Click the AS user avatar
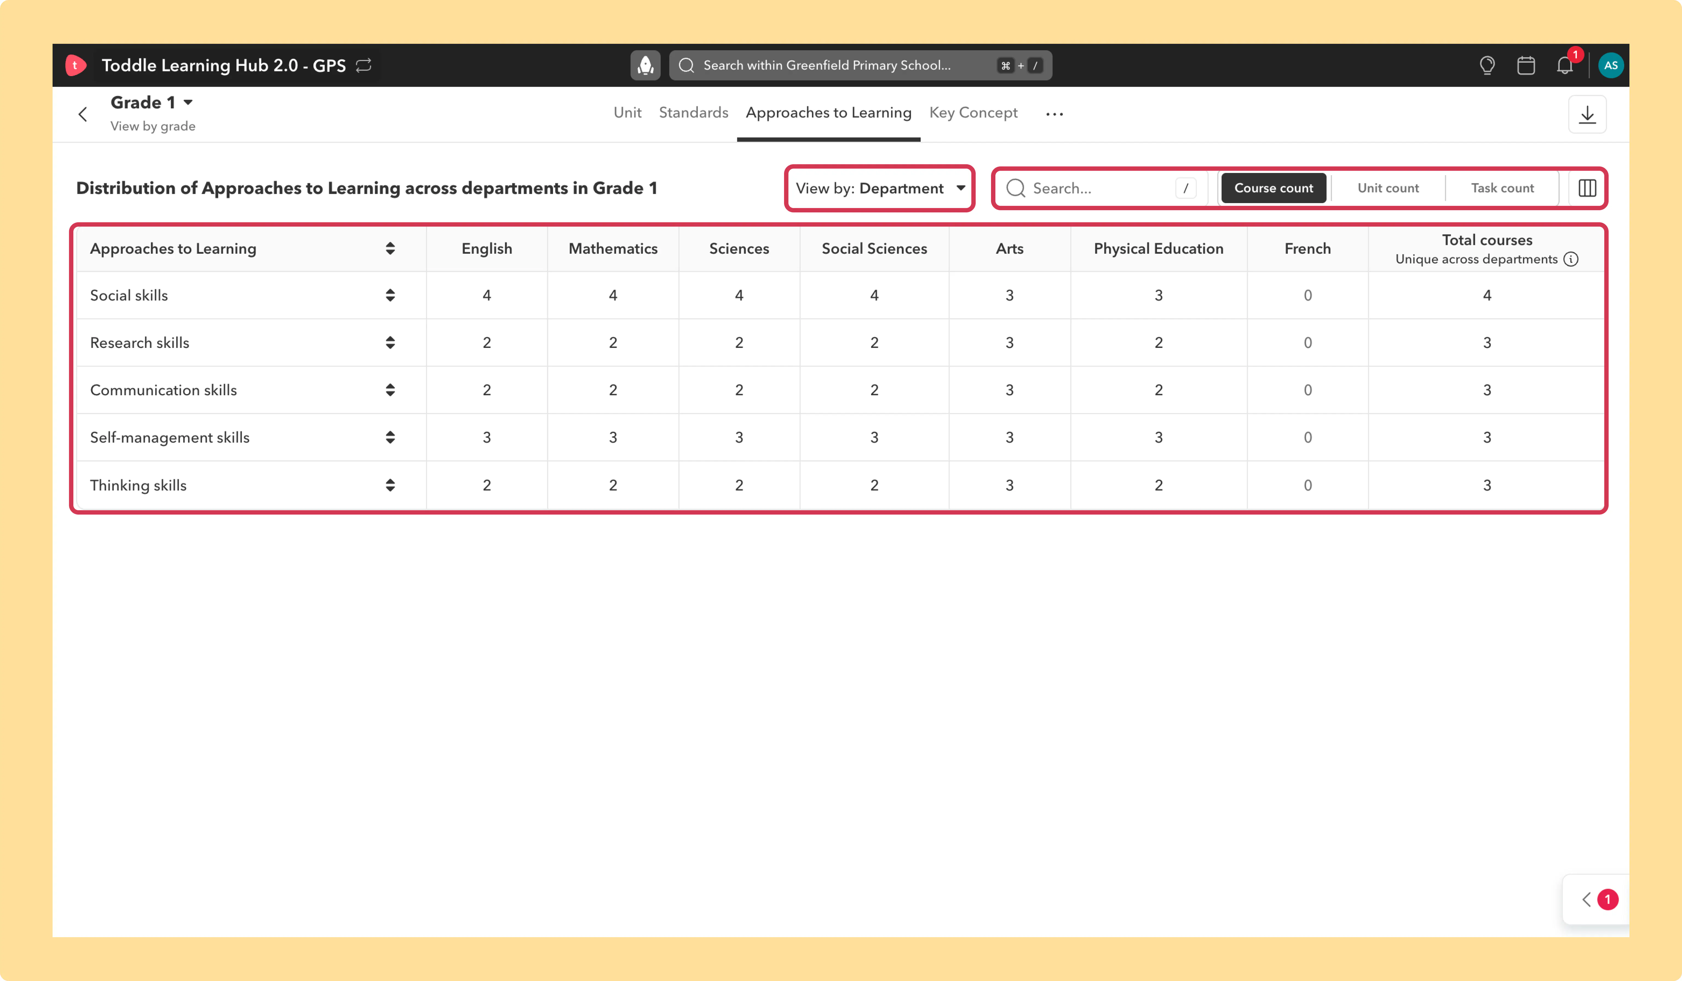 point(1611,65)
